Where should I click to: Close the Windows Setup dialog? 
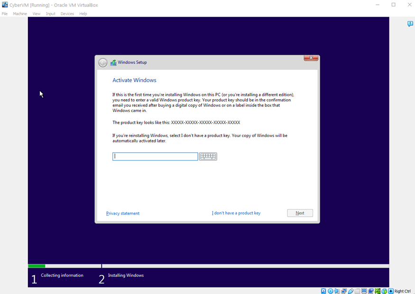311,58
